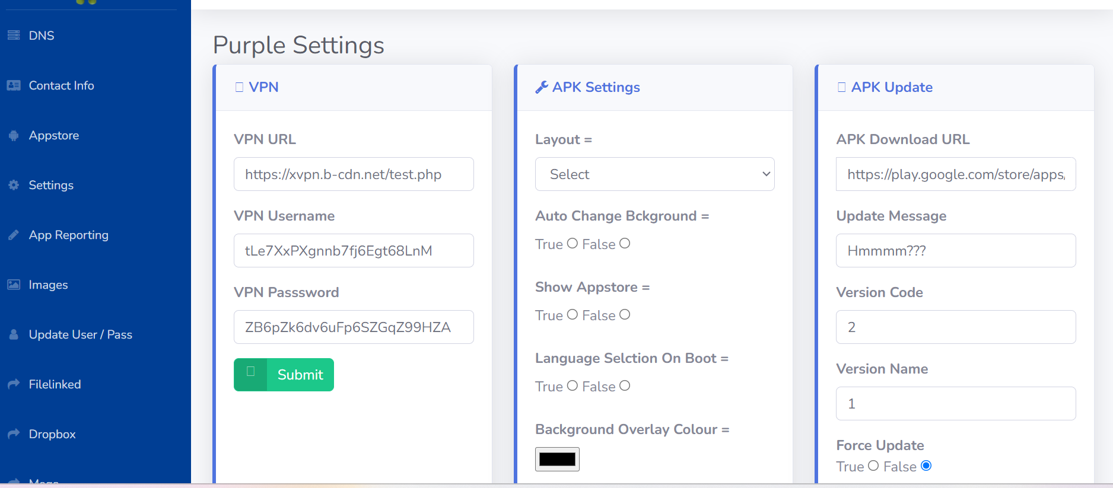Open Dropbox from the sidebar menu
1113x488 pixels.
pos(52,434)
